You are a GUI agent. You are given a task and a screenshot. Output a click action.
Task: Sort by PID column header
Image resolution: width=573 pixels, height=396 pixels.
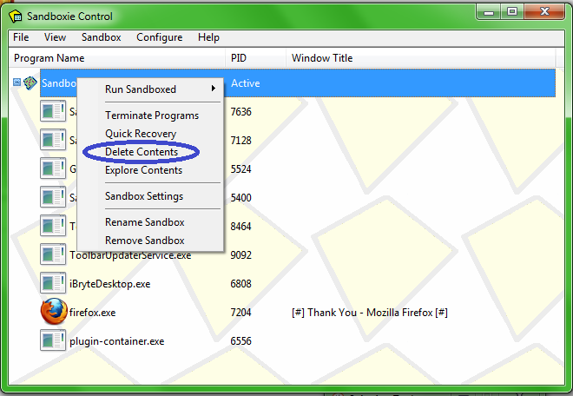pyautogui.click(x=255, y=58)
